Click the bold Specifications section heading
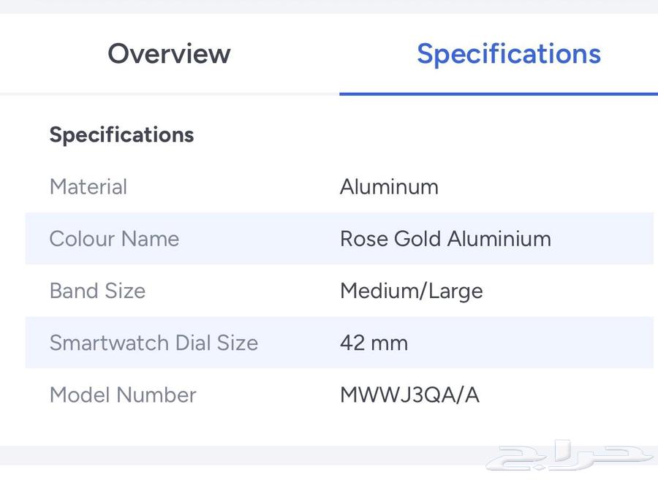Image resolution: width=658 pixels, height=480 pixels. click(121, 134)
